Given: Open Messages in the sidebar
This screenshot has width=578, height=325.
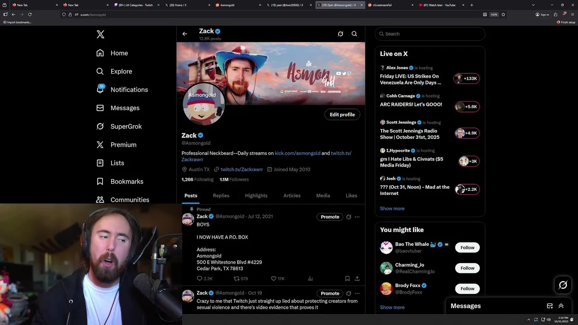Looking at the screenshot, I should point(118,108).
